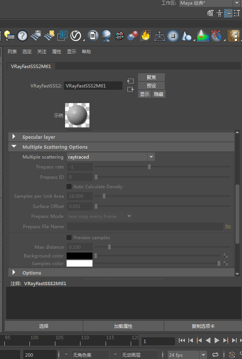The height and width of the screenshot is (359, 242).
Task: Click the cone and sphere shelf icon
Action: pyautogui.click(x=186, y=36)
